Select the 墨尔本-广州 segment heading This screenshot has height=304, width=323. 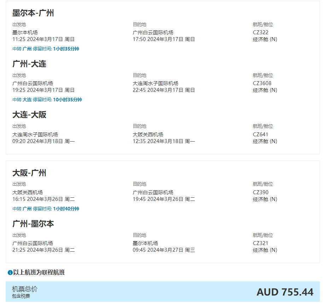click(x=33, y=13)
